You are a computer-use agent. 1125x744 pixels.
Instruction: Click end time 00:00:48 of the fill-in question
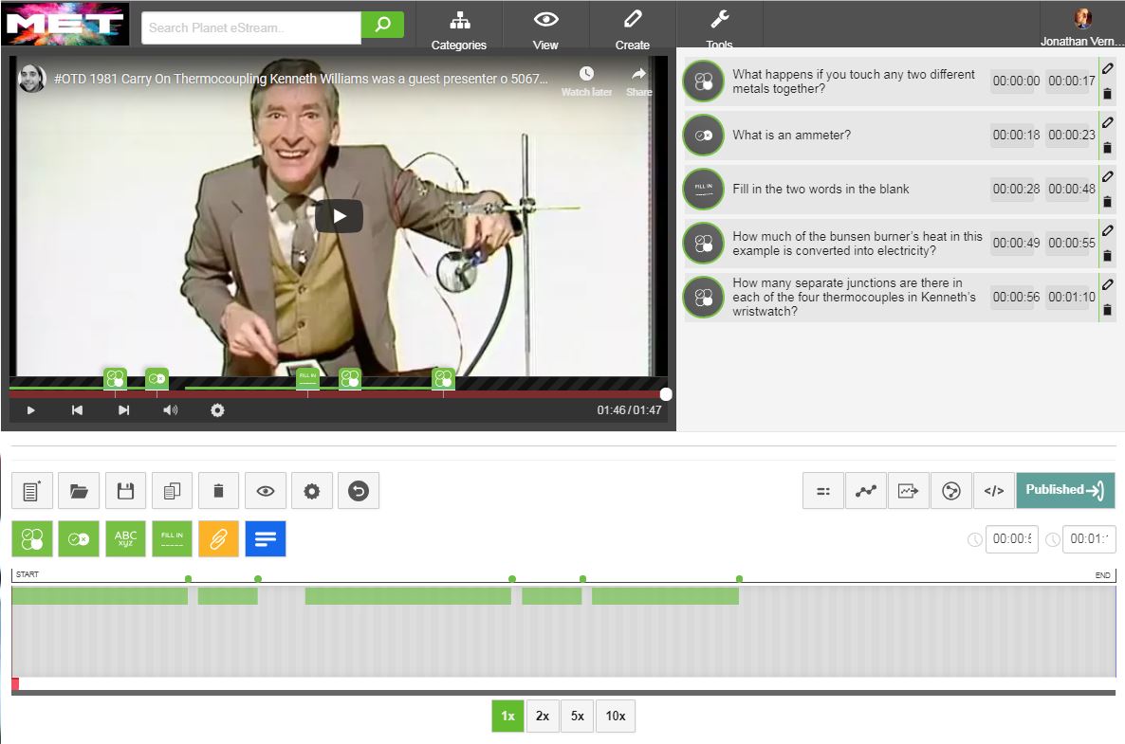(1071, 190)
